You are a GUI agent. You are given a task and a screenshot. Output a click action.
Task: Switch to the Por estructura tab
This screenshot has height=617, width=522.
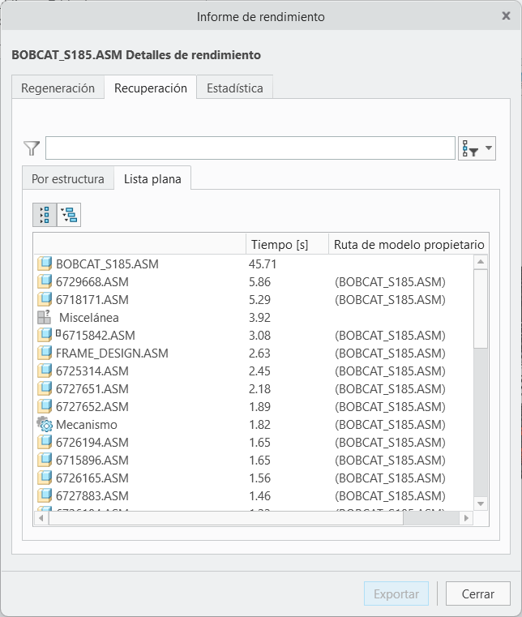point(68,178)
